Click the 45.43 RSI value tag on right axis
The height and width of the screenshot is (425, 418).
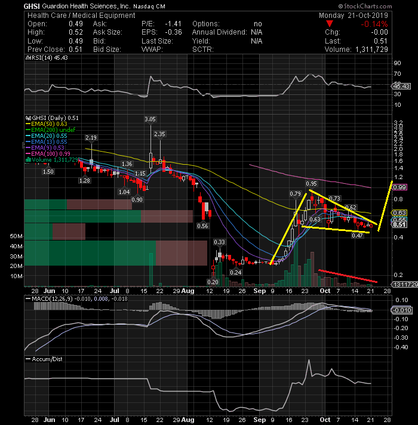(401, 86)
